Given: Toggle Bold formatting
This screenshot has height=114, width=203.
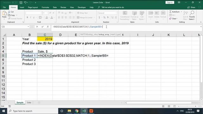Looking at the screenshot, I should point(27,17).
